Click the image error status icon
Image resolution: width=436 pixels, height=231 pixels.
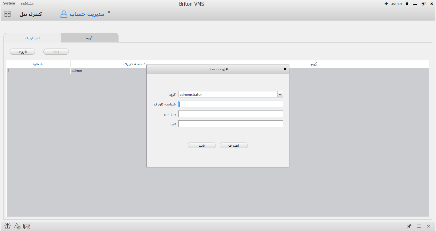27,226
